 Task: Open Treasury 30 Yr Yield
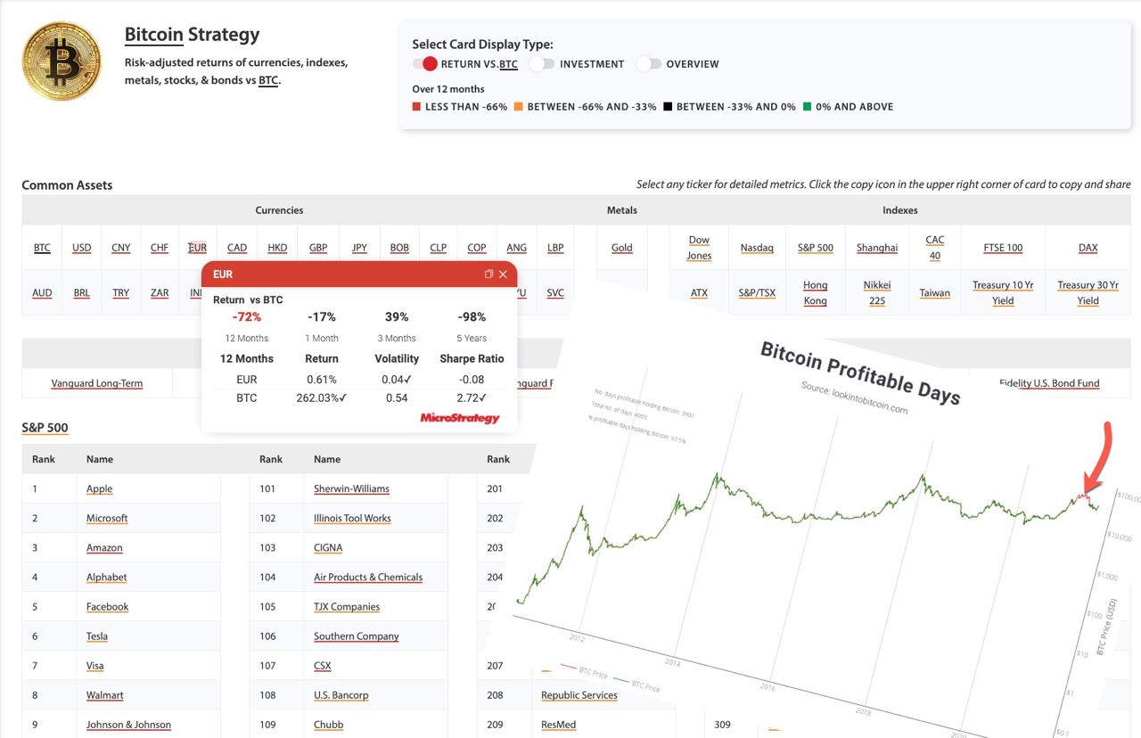tap(1088, 293)
